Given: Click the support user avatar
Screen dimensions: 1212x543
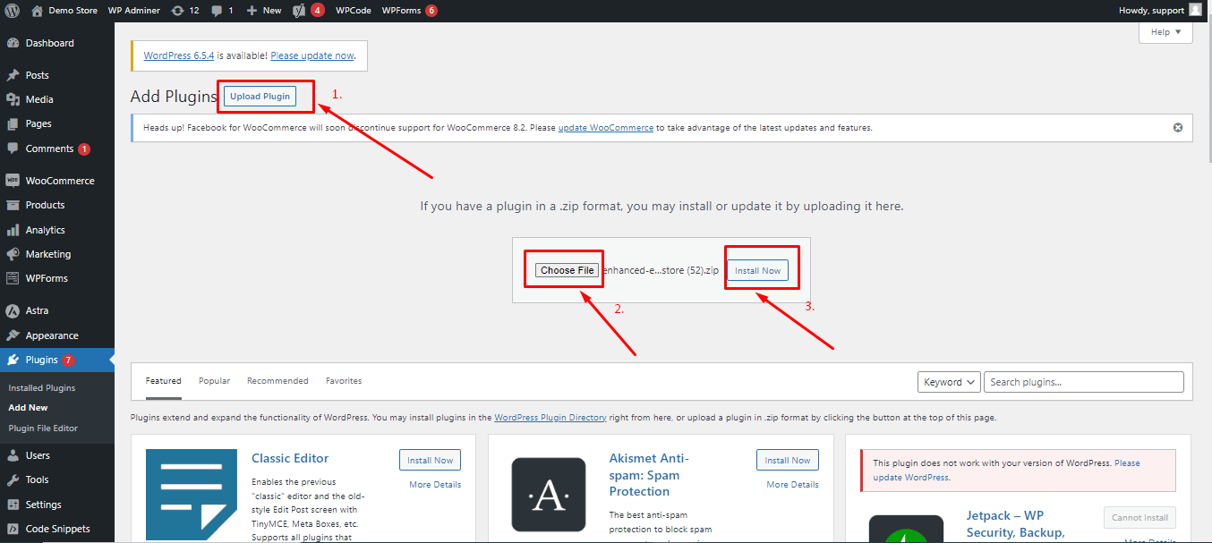Looking at the screenshot, I should (1195, 11).
